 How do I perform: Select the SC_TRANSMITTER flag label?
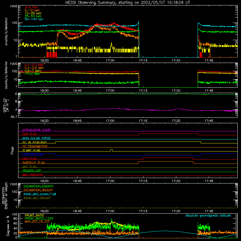tap(35, 146)
